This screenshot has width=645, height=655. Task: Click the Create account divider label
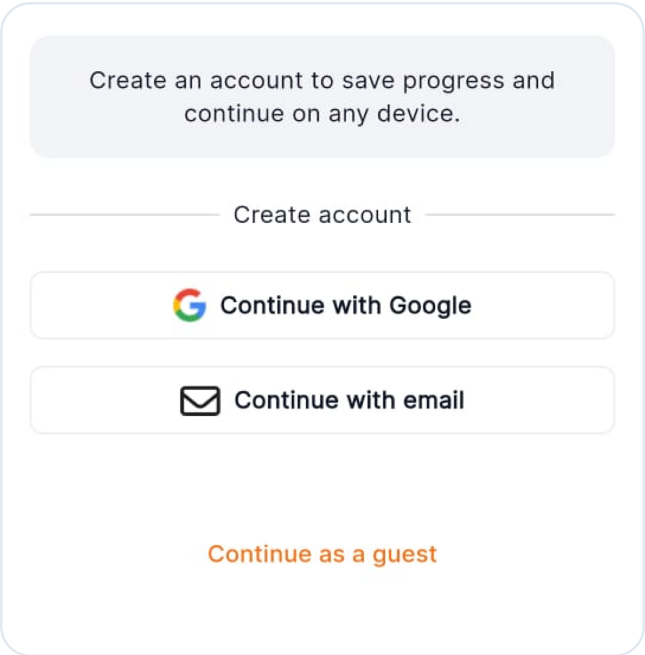coord(322,215)
